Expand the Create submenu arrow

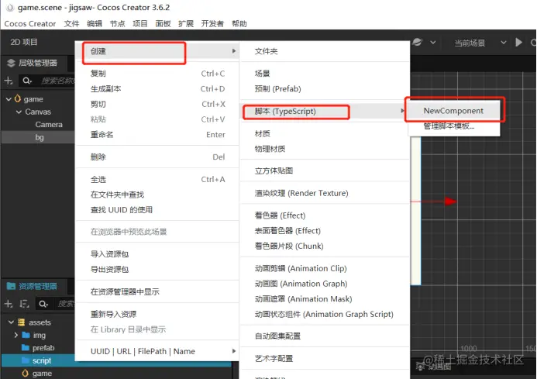click(x=234, y=51)
